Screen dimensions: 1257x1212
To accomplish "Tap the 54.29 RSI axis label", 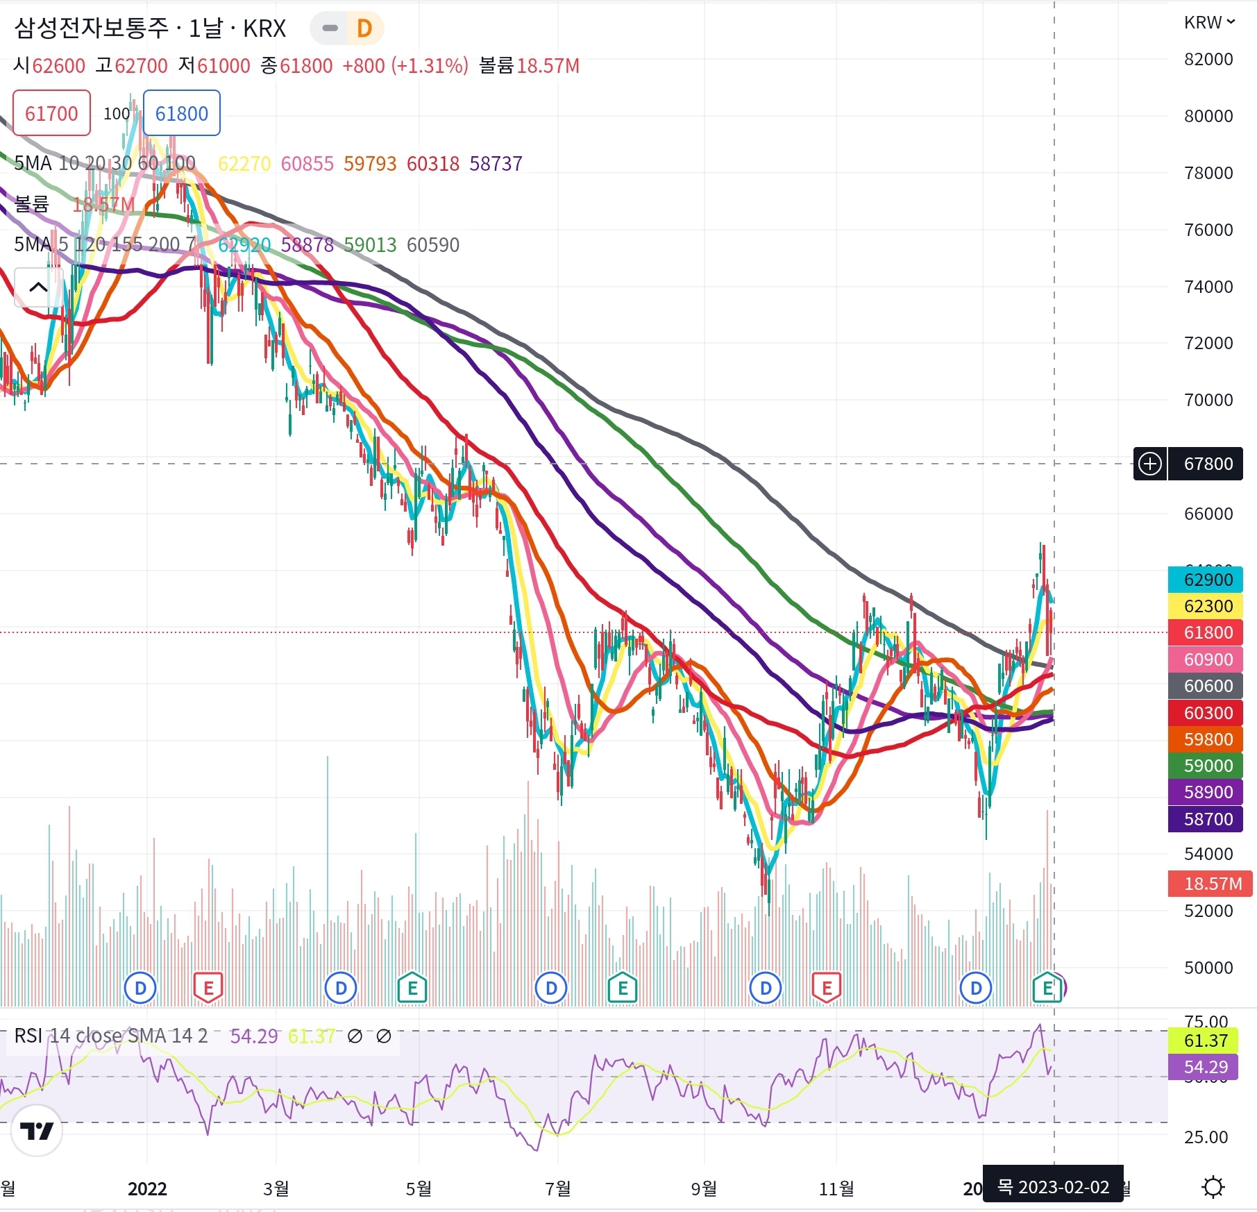I will (1203, 1067).
